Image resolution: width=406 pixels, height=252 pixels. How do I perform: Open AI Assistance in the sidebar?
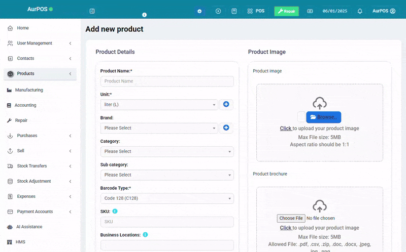[x=29, y=227]
